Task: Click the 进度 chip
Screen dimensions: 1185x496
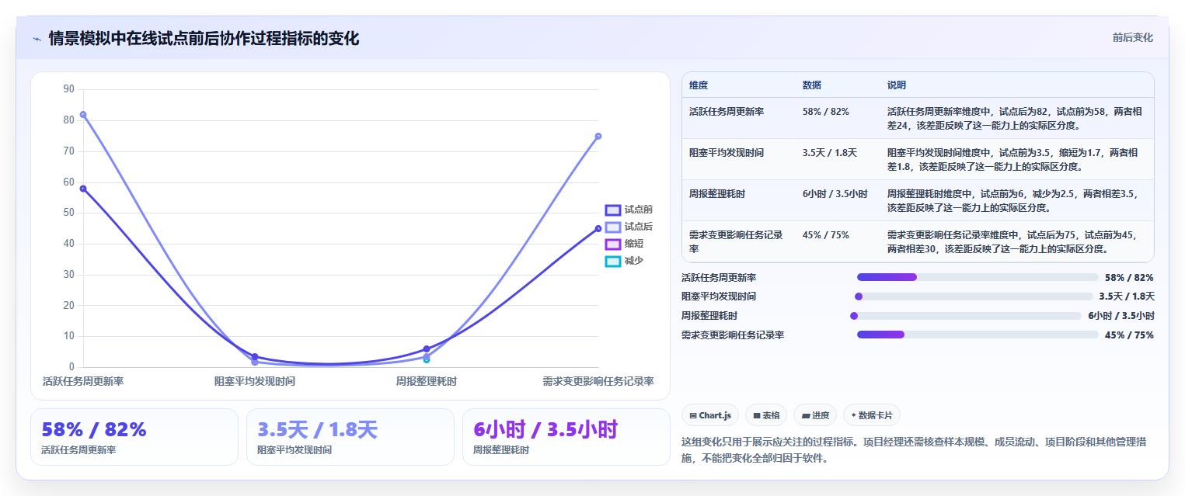Action: (815, 415)
